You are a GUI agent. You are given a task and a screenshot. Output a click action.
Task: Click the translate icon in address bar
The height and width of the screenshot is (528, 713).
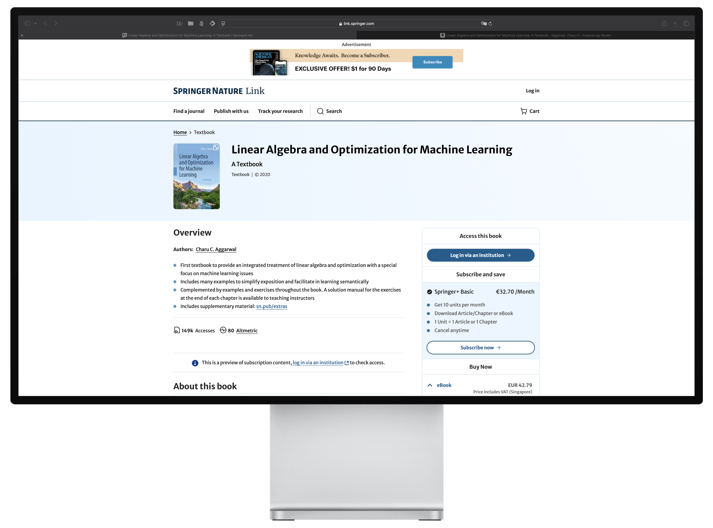coord(484,23)
